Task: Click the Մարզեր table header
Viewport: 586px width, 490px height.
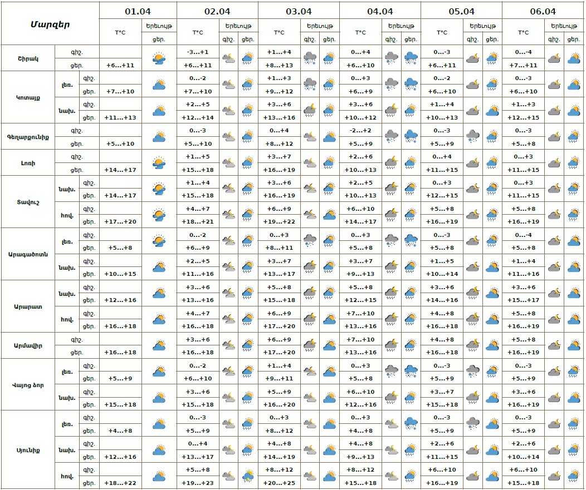Action: coord(50,23)
